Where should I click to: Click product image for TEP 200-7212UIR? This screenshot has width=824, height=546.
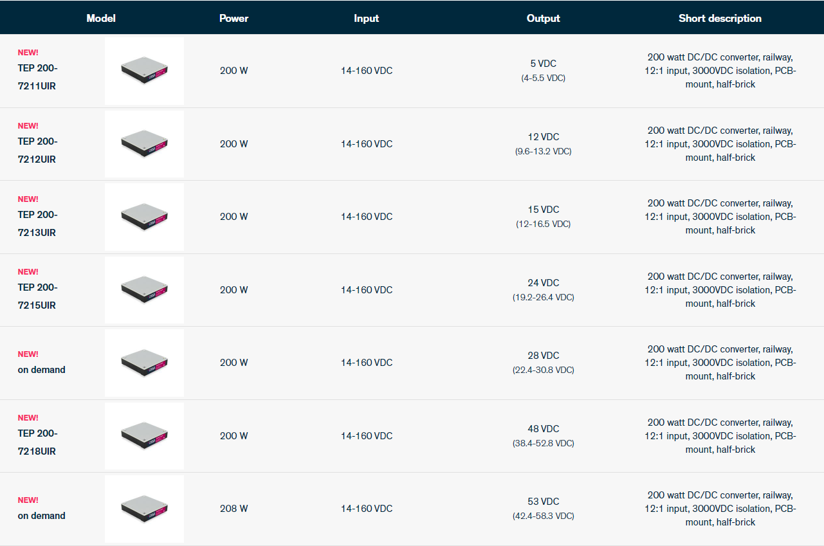tap(144, 144)
